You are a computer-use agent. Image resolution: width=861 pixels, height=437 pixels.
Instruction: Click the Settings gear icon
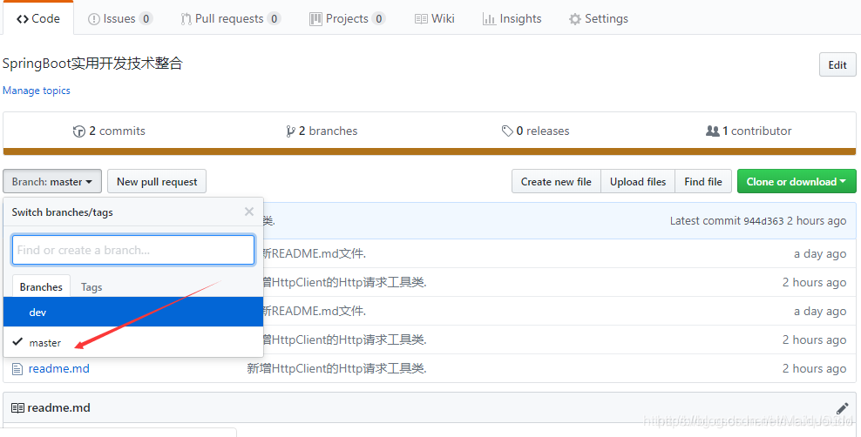coord(575,19)
